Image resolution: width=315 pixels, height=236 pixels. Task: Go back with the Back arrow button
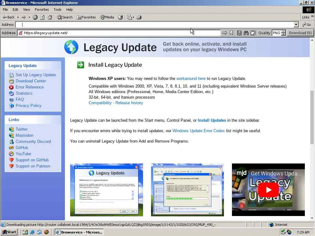(8, 17)
